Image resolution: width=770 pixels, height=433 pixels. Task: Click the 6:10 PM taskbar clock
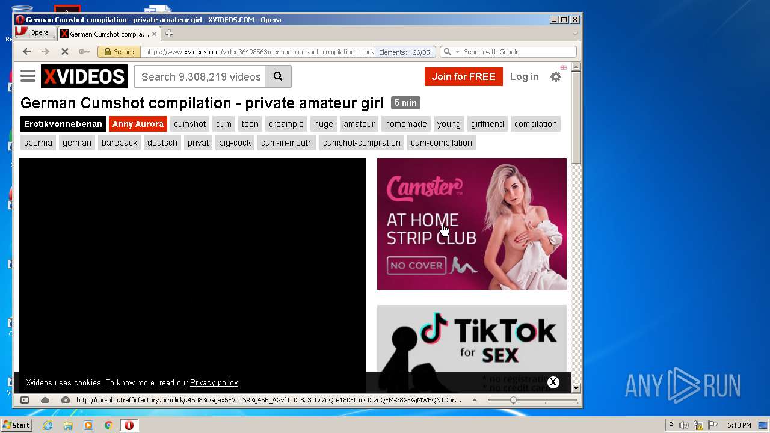coord(739,425)
